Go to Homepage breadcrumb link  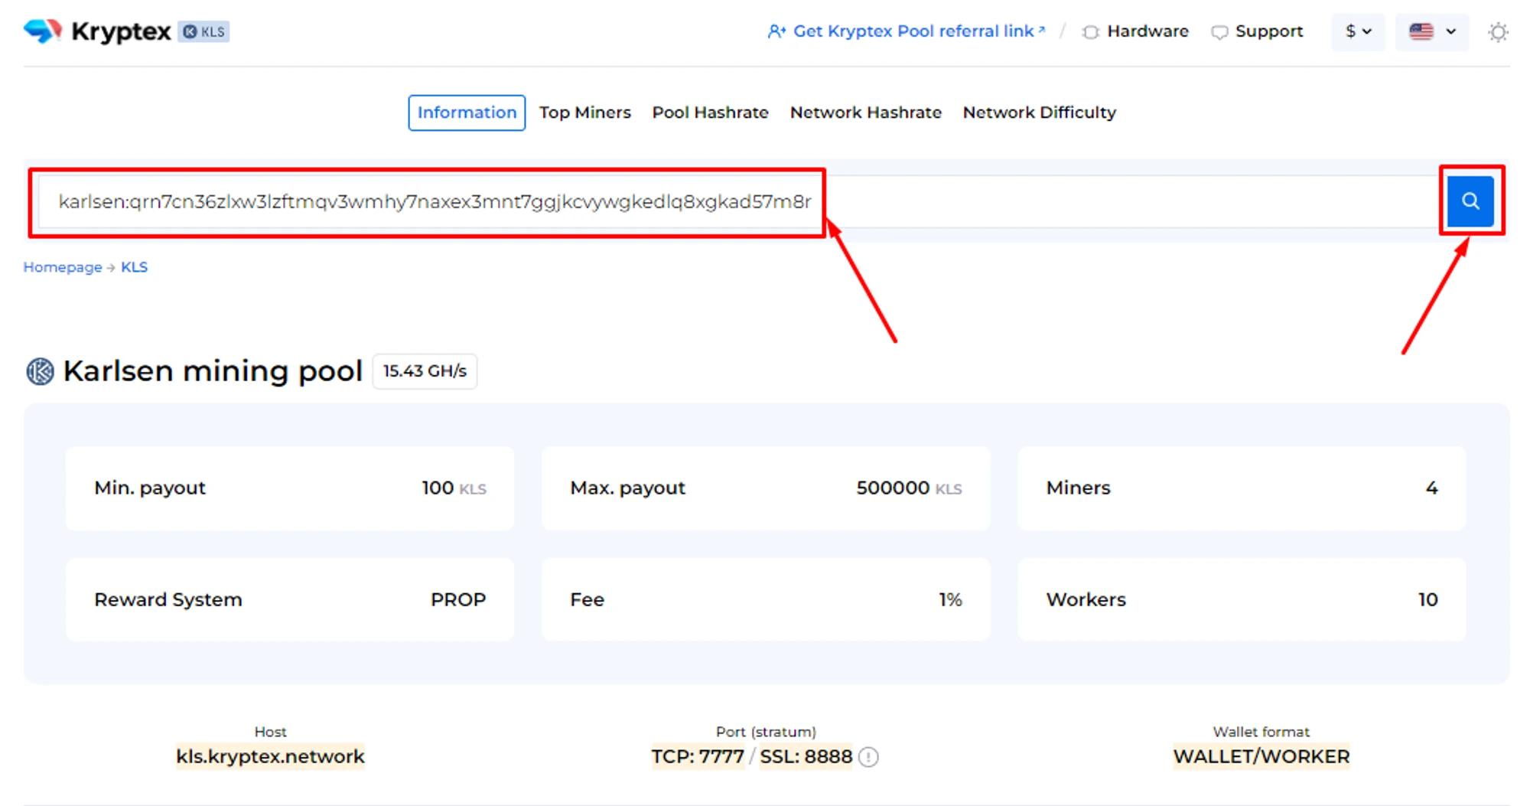point(63,267)
